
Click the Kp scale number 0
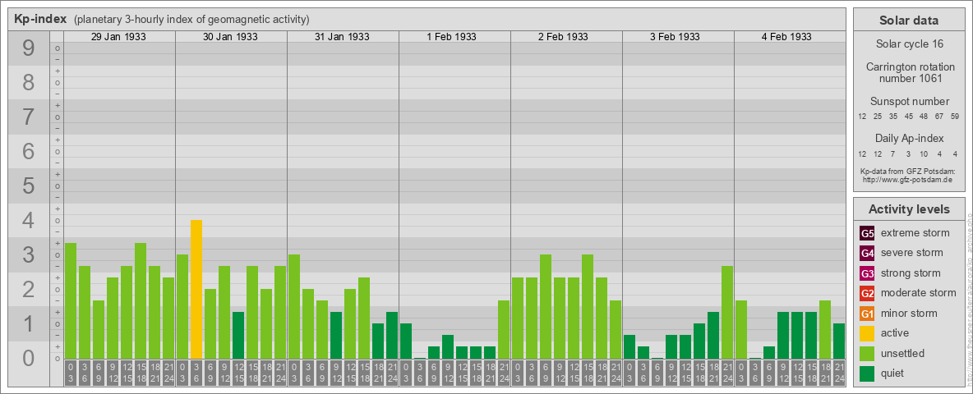[x=28, y=358]
